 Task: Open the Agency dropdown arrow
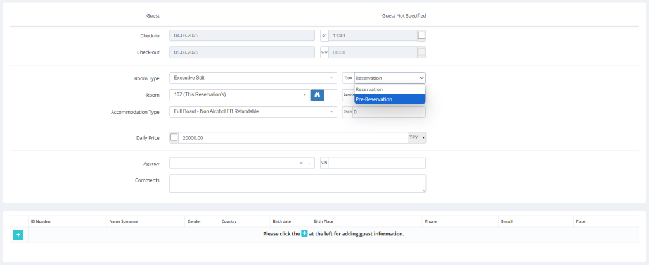(x=309, y=163)
